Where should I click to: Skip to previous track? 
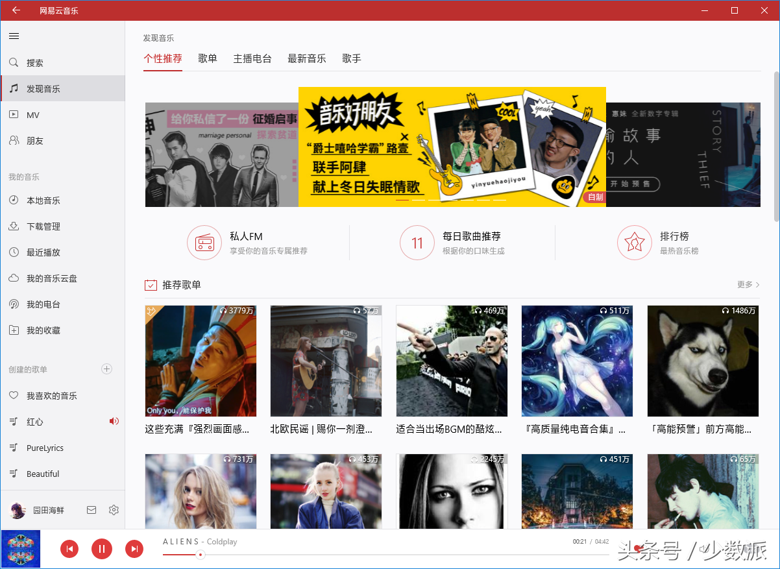tap(69, 549)
